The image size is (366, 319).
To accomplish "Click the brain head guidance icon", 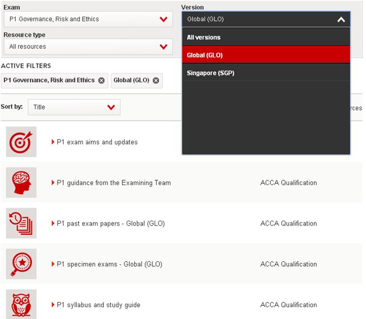I will pos(21,182).
